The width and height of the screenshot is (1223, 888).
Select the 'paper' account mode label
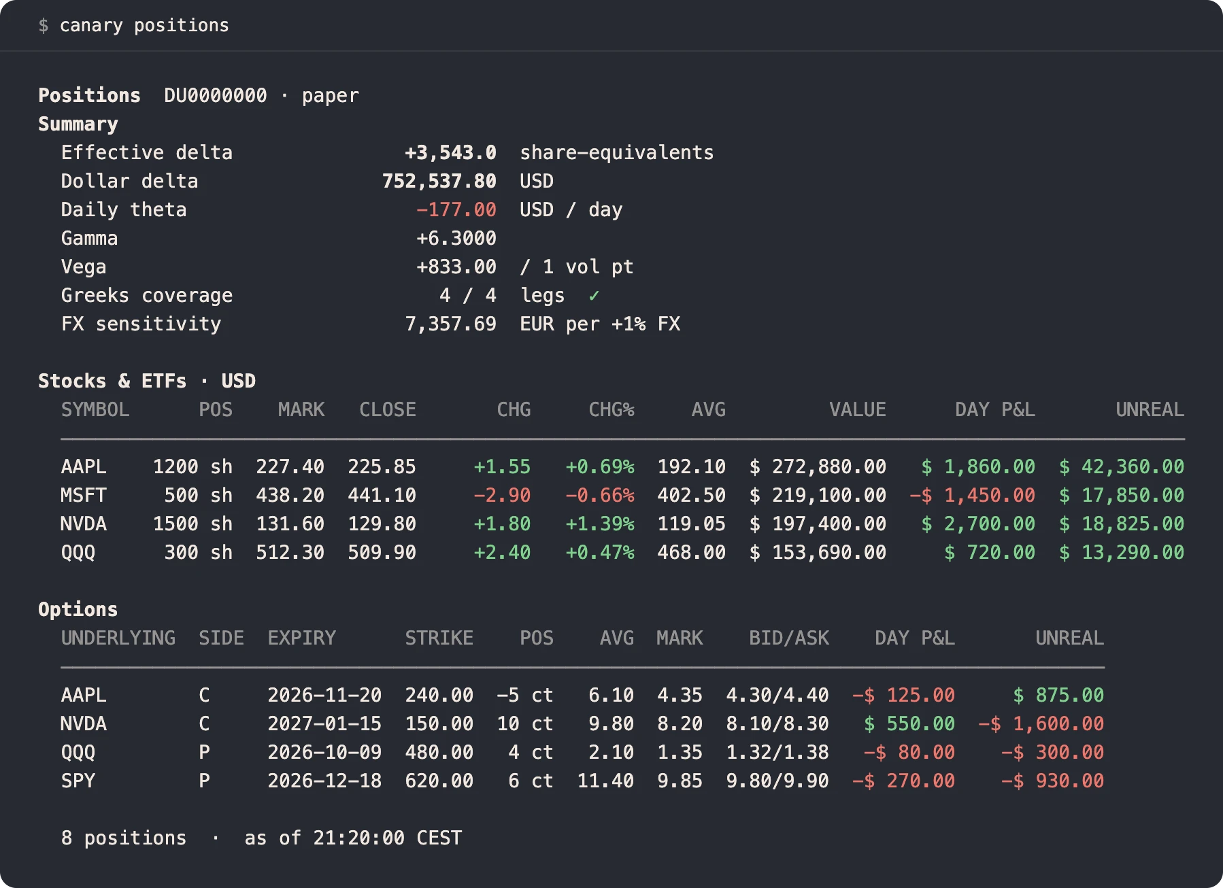tap(331, 95)
